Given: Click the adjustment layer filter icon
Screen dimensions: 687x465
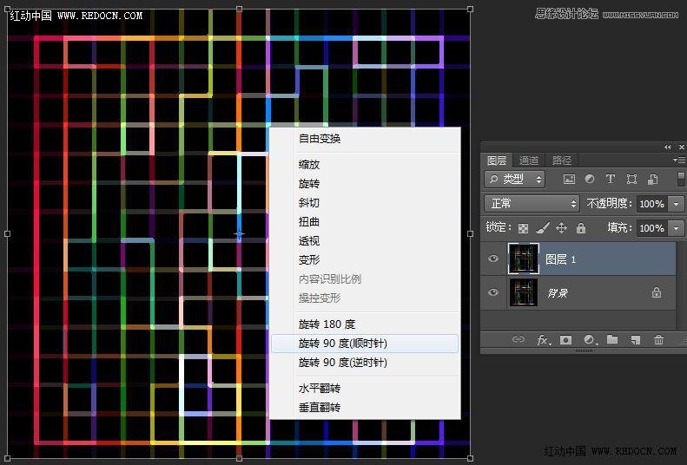Looking at the screenshot, I should tap(590, 180).
